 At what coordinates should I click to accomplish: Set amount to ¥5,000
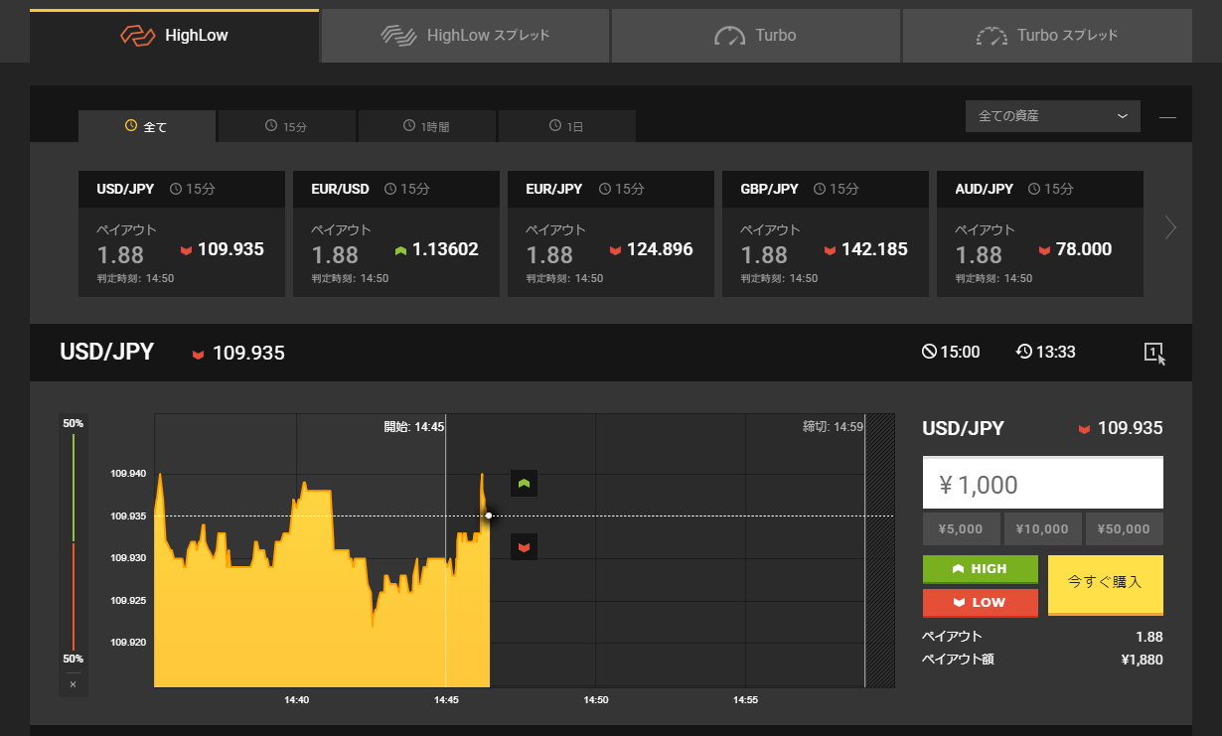[962, 529]
